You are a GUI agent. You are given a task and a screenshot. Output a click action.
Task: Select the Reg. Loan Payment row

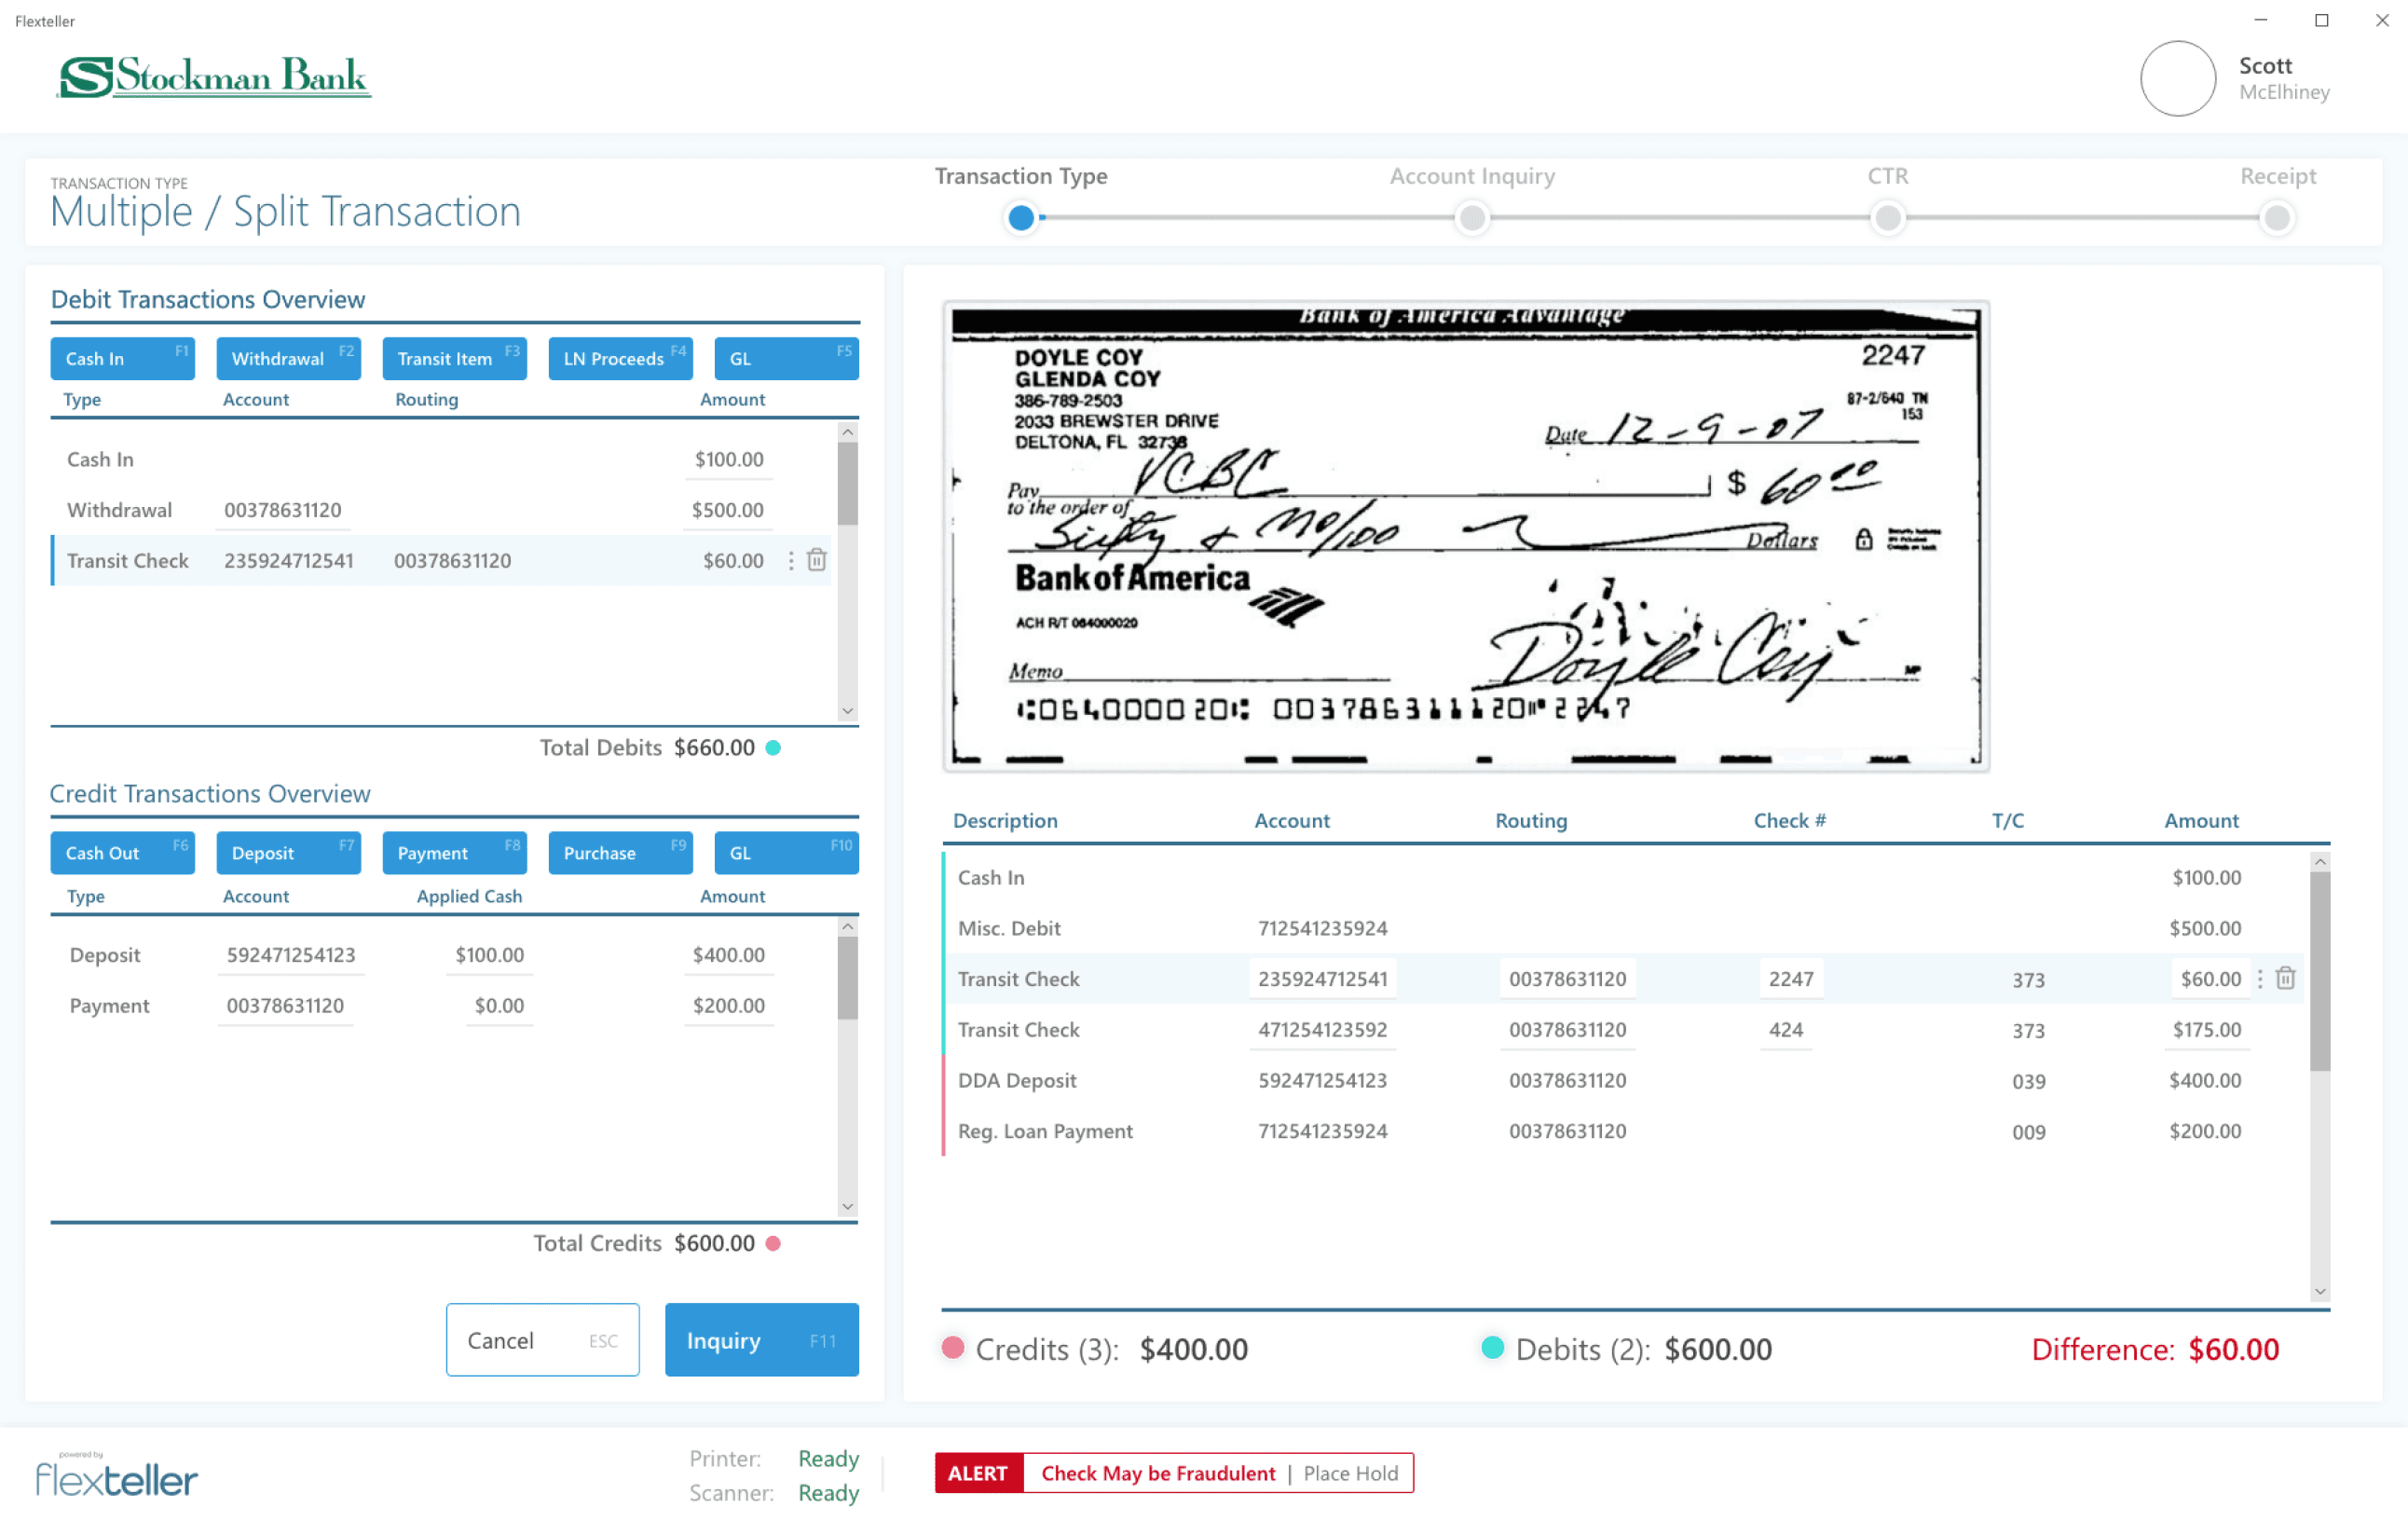pos(1625,1131)
